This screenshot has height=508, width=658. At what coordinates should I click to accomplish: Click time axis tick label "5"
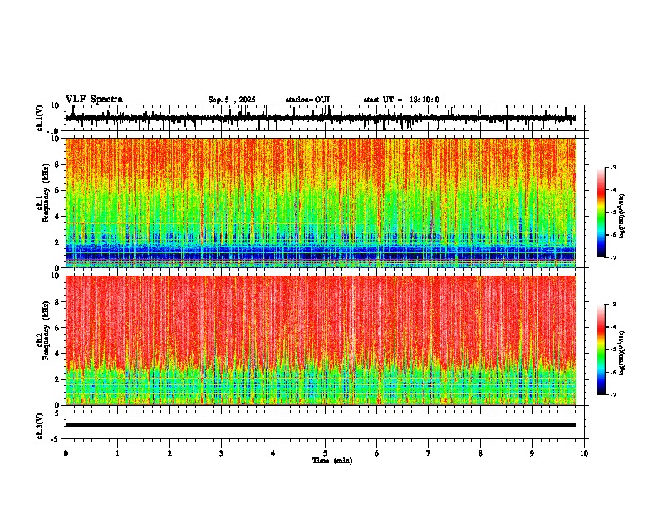click(x=325, y=453)
